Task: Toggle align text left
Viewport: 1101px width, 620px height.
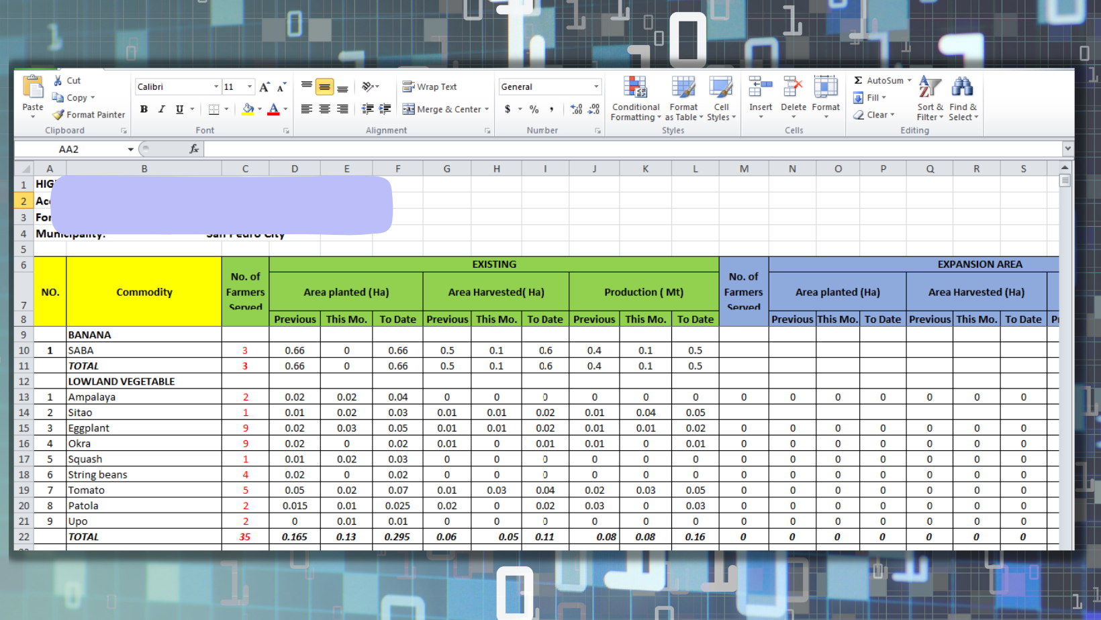Action: 307,109
